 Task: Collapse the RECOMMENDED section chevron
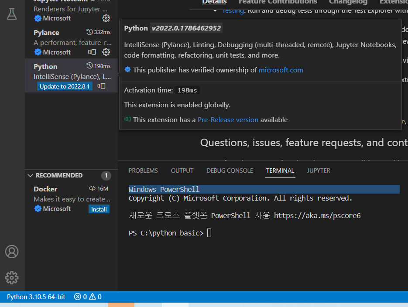click(x=30, y=175)
